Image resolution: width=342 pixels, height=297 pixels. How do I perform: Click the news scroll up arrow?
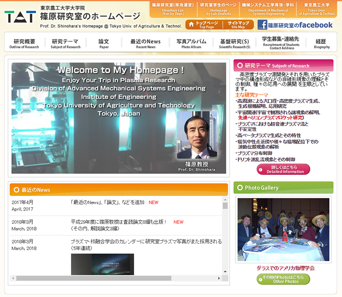pyautogui.click(x=225, y=199)
